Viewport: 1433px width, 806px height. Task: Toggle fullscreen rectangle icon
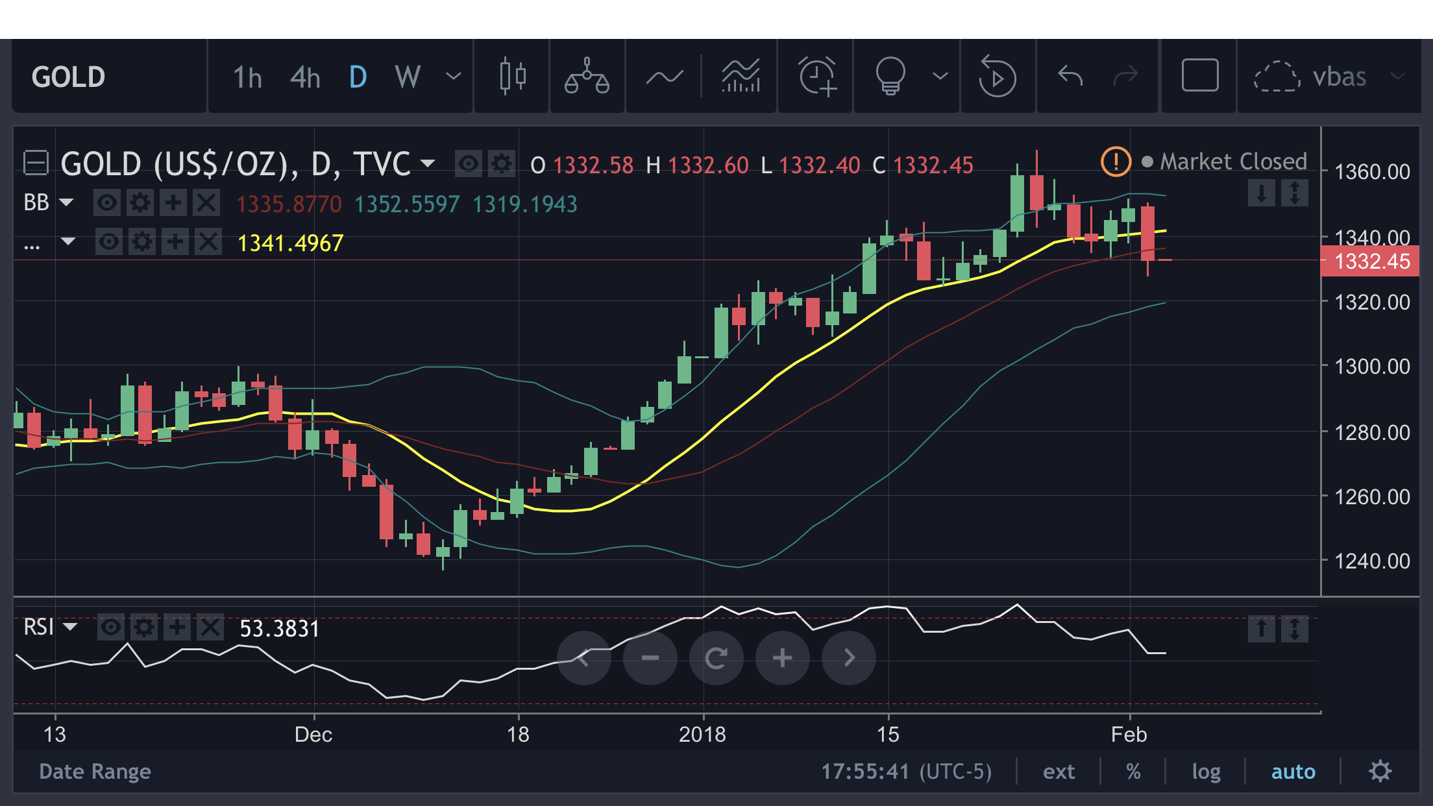coord(1200,75)
